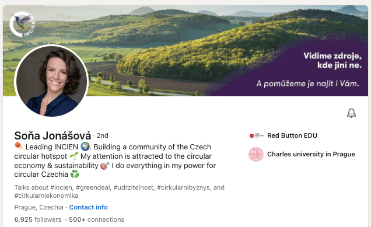Click the purple banner slogan text

pyautogui.click(x=309, y=69)
